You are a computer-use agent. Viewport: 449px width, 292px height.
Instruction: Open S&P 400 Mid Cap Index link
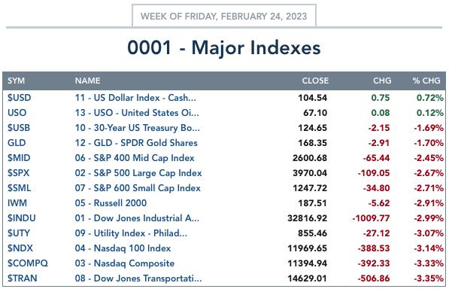tap(135, 158)
